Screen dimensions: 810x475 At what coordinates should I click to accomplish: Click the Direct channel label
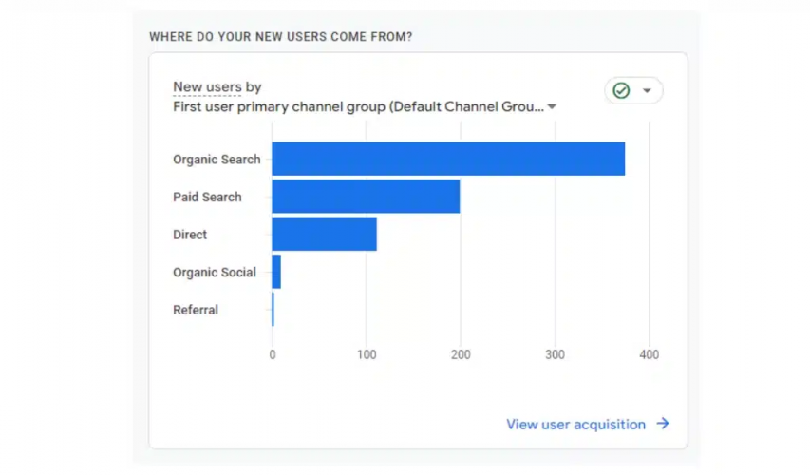coord(190,235)
